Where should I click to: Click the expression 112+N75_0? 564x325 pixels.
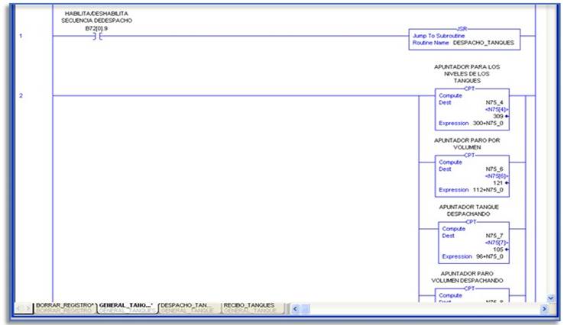[488, 190]
